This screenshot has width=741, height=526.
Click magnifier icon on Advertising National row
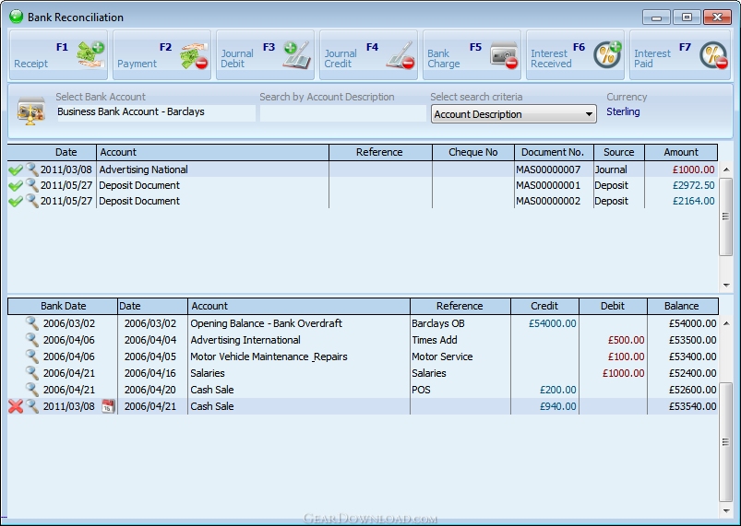[x=31, y=169]
